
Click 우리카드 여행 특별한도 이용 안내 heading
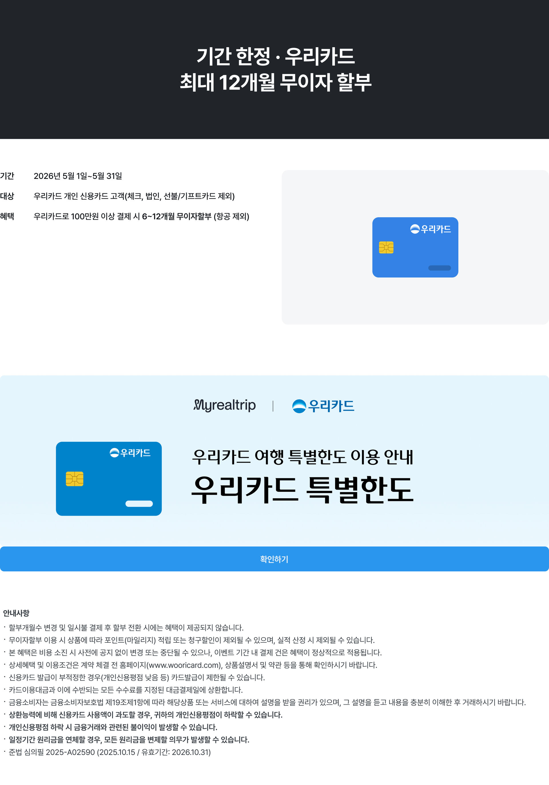pos(303,457)
